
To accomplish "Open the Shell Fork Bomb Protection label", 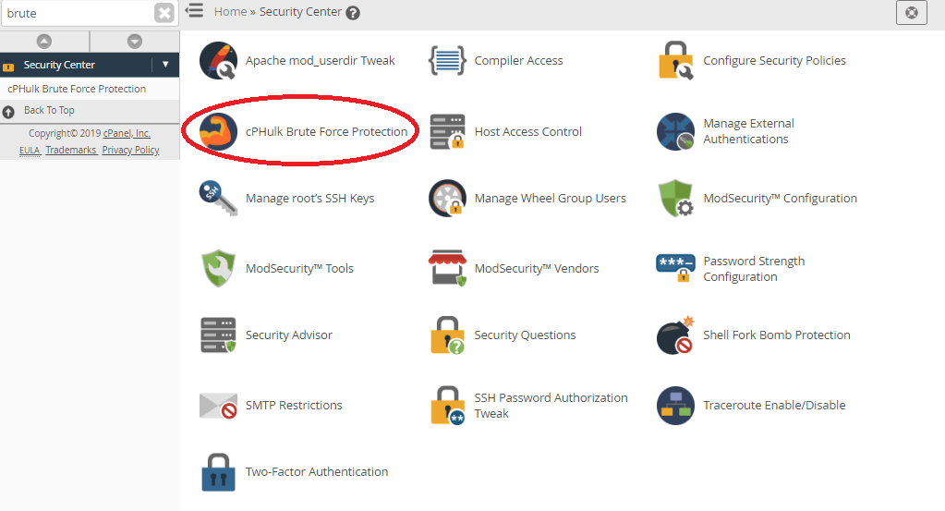I will [777, 335].
